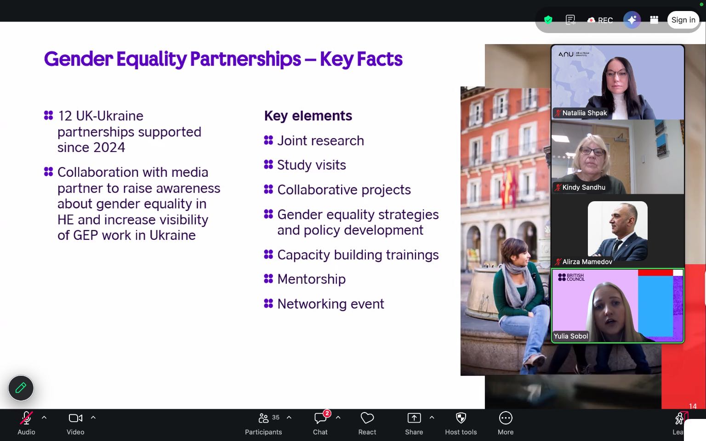Open the AI Companion sparkle icon
706x441 pixels.
pos(632,20)
